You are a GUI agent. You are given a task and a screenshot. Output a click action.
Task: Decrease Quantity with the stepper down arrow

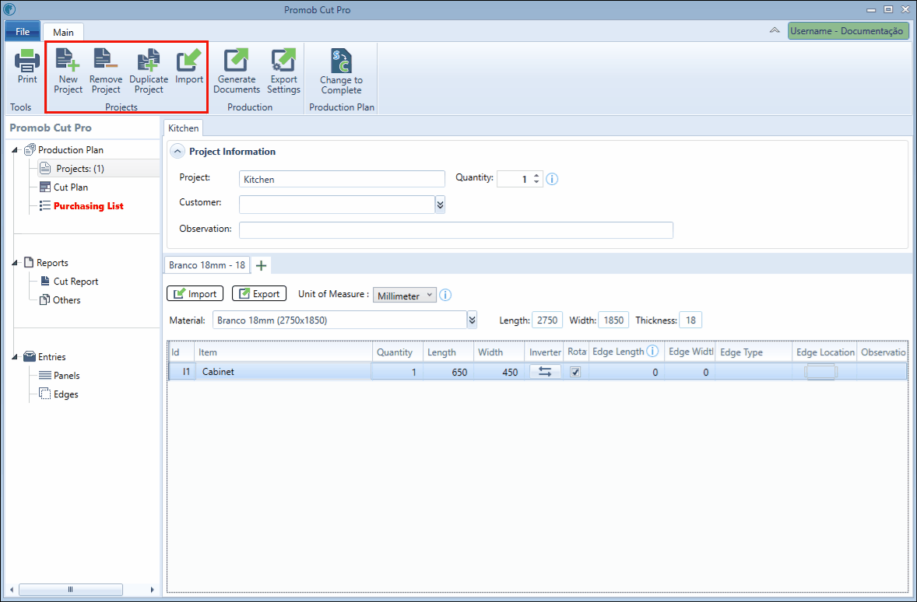[536, 182]
